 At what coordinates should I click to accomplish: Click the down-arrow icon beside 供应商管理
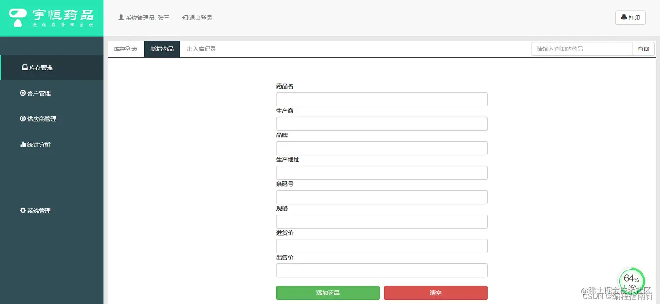[23, 119]
